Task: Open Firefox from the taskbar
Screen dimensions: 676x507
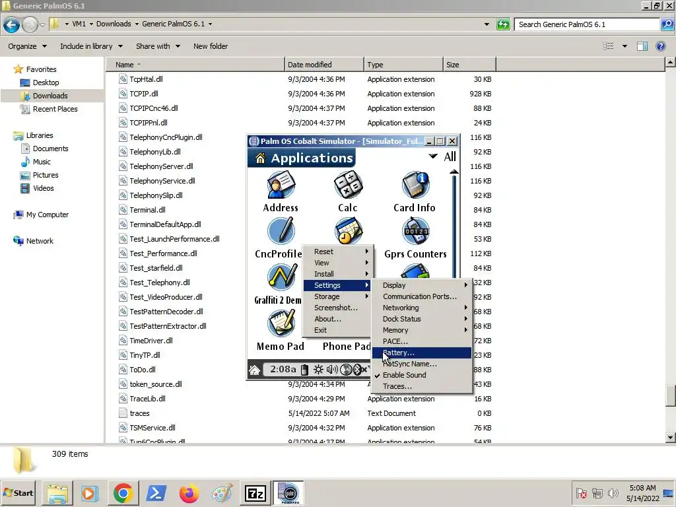Action: pos(189,493)
